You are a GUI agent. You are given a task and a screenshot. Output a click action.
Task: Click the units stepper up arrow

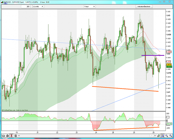click(31, 6)
